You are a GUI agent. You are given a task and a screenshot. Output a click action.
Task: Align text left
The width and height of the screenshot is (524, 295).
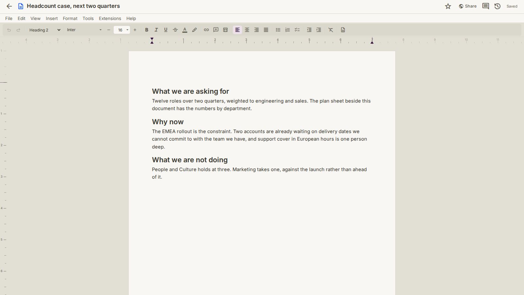pos(237,30)
